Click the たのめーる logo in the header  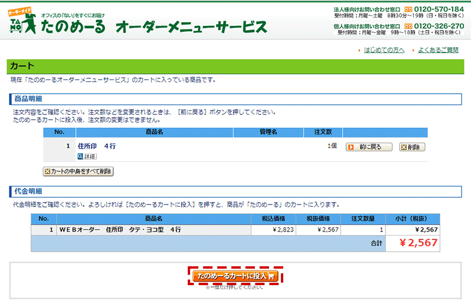(57, 21)
